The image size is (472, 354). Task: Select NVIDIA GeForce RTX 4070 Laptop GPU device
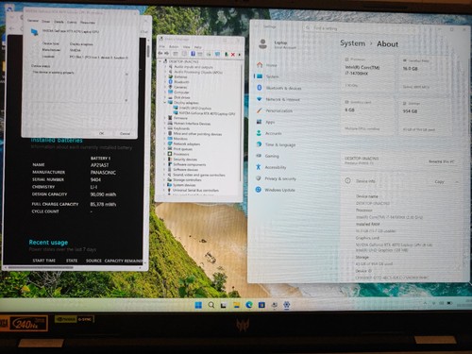pos(207,113)
